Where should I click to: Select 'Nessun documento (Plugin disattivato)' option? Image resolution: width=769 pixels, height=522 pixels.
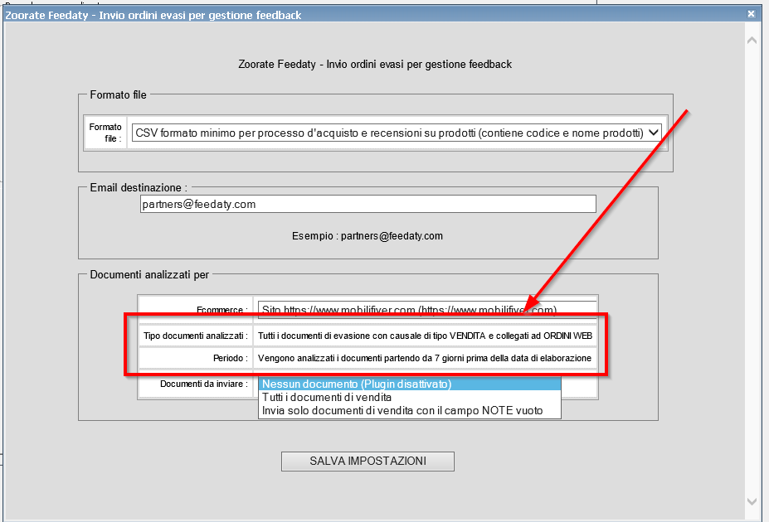click(x=410, y=384)
